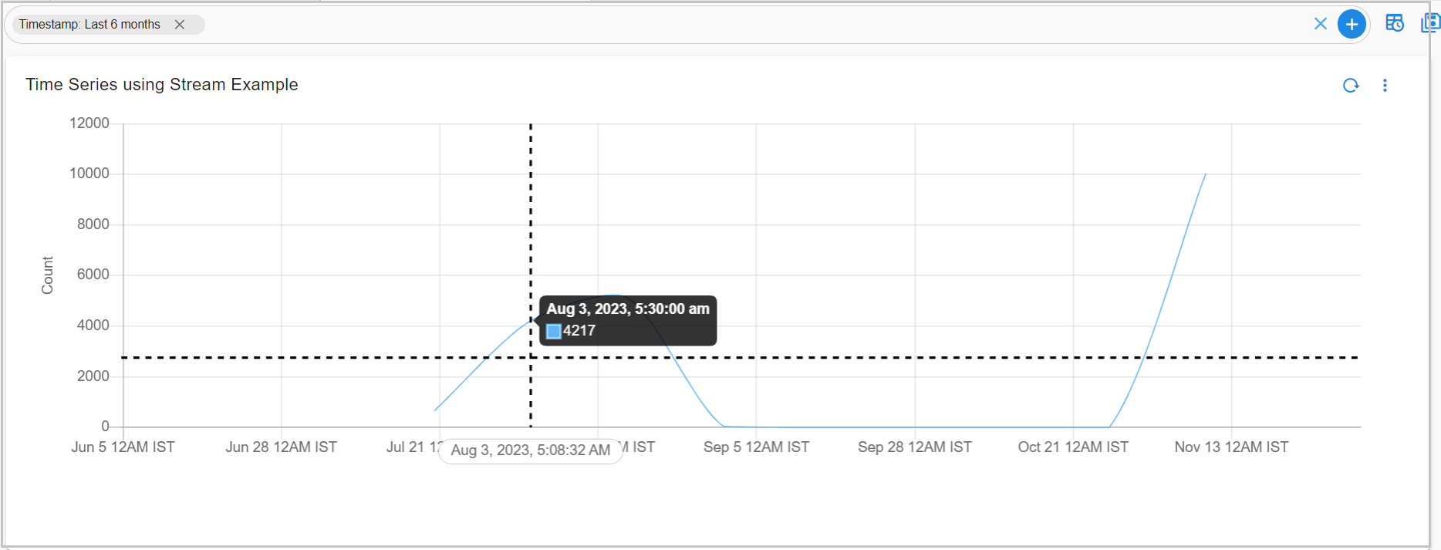1441x550 pixels.
Task: Click the line peak near 10000 in November
Action: (1205, 175)
